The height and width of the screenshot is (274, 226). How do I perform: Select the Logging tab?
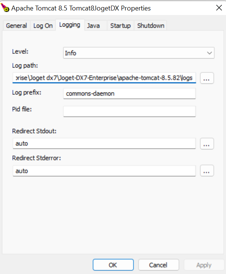pos(70,25)
